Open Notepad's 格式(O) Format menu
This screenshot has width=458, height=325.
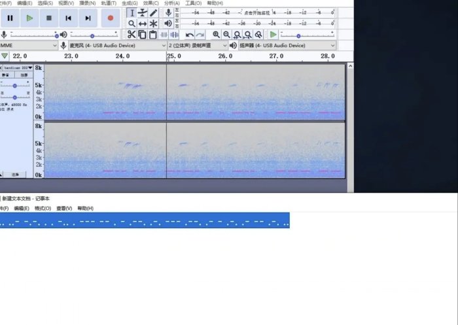pyautogui.click(x=43, y=209)
